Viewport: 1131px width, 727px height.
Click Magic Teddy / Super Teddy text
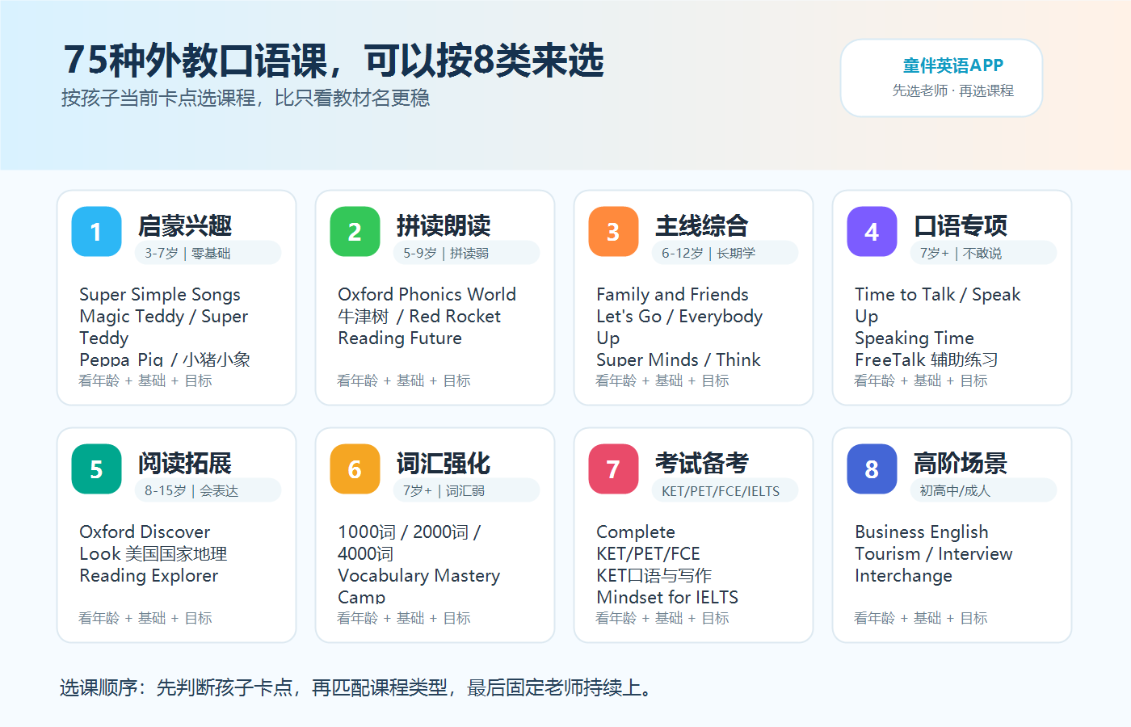pos(164,327)
